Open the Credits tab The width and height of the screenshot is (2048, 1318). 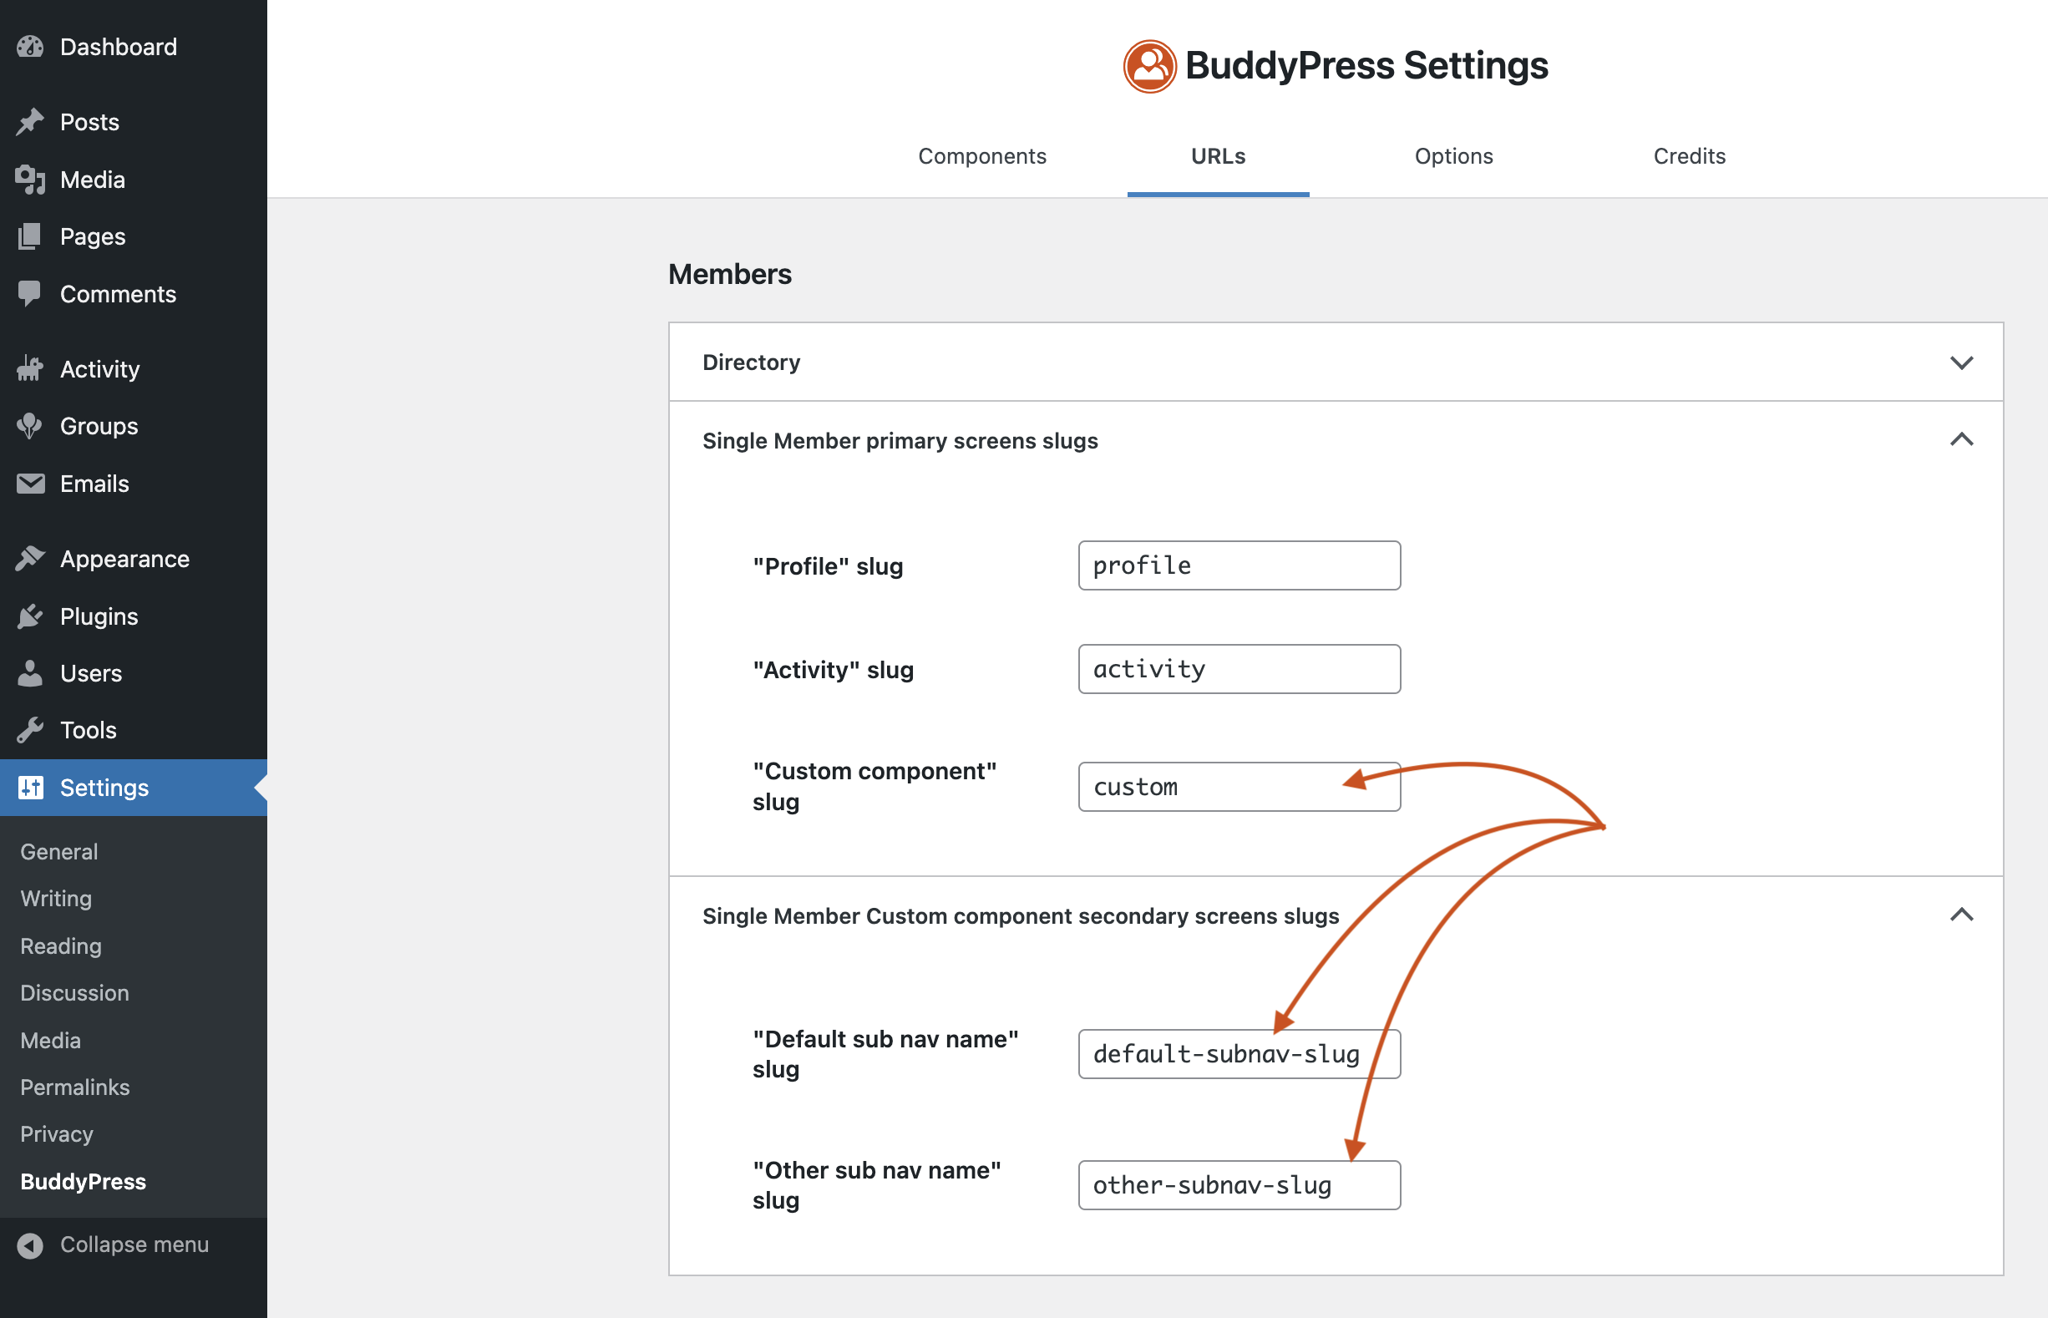pos(1689,157)
